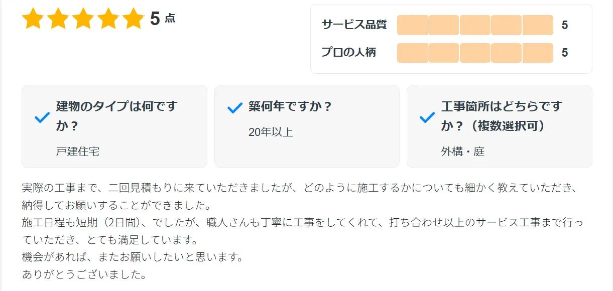Click the checkmark beside 工事箇所はどちらですか
Image resolution: width=613 pixels, height=291 pixels.
tap(427, 118)
